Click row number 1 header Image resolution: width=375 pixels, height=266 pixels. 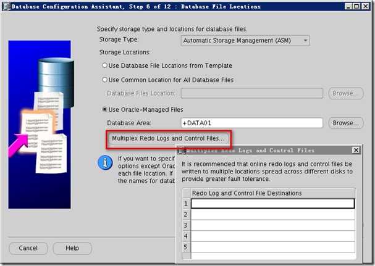click(x=187, y=204)
